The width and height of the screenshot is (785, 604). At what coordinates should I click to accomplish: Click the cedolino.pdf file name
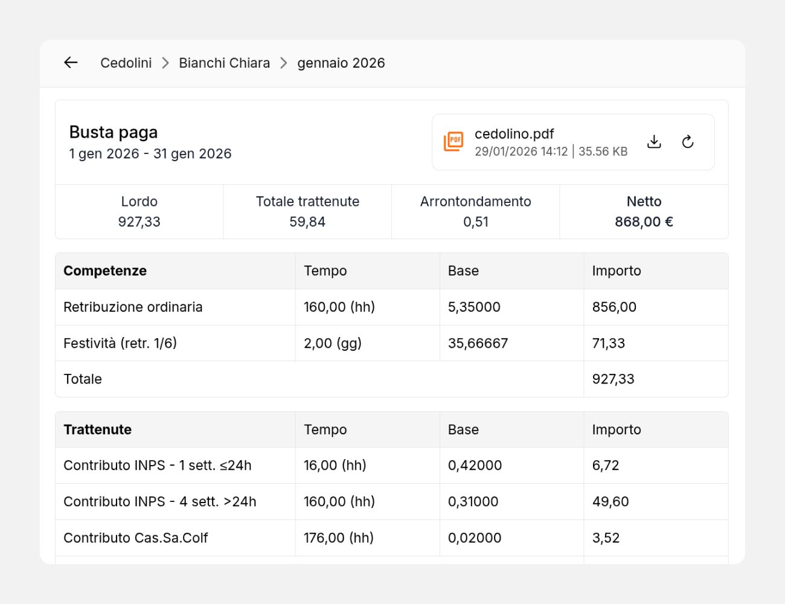point(514,134)
